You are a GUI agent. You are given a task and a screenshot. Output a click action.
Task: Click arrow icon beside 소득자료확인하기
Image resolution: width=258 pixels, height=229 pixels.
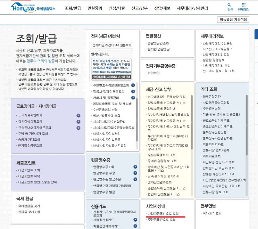[78, 115]
